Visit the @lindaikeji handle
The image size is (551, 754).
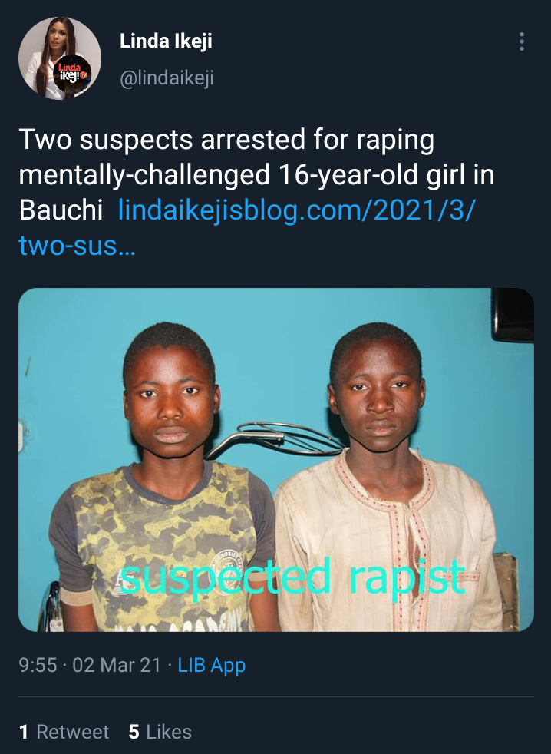coord(167,78)
